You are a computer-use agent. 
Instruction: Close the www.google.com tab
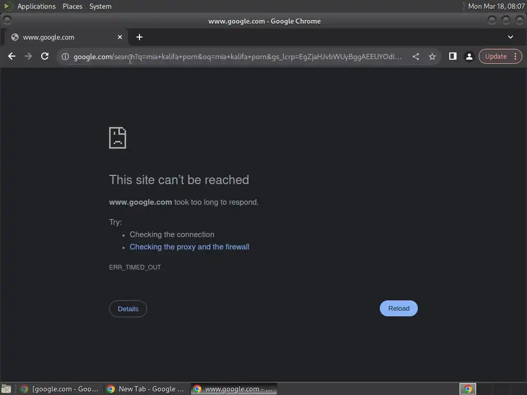(x=119, y=37)
